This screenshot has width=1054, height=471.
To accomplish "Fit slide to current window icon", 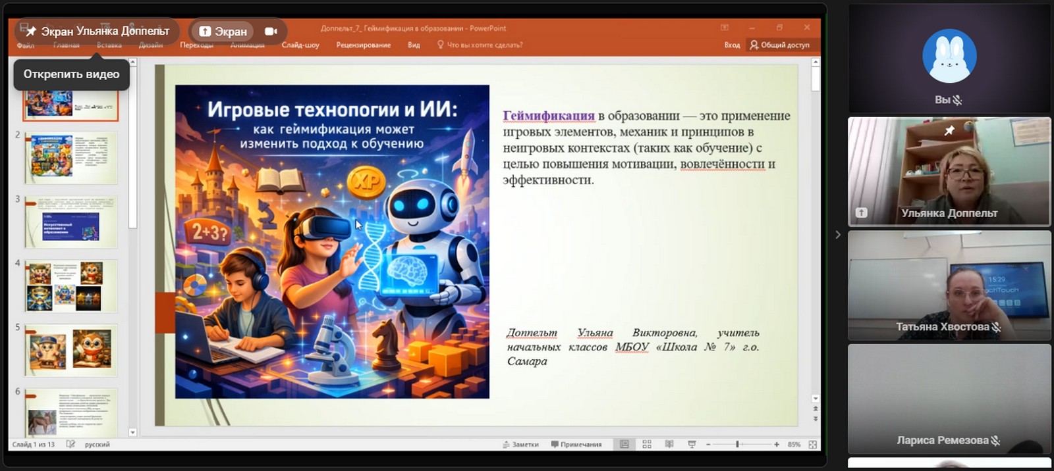I will click(x=813, y=445).
